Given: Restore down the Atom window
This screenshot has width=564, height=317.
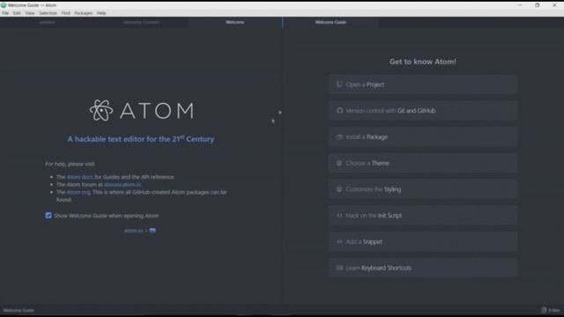Looking at the screenshot, I should coord(537,5).
